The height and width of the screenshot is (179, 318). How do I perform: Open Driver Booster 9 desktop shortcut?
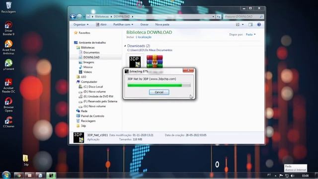(x=8, y=28)
